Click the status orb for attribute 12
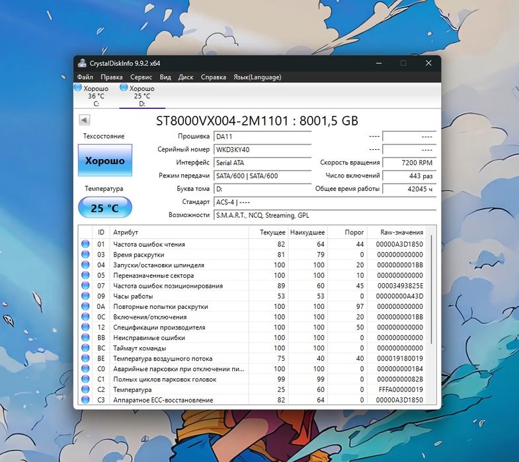Viewport: 519px width, 462px height. coord(85,327)
